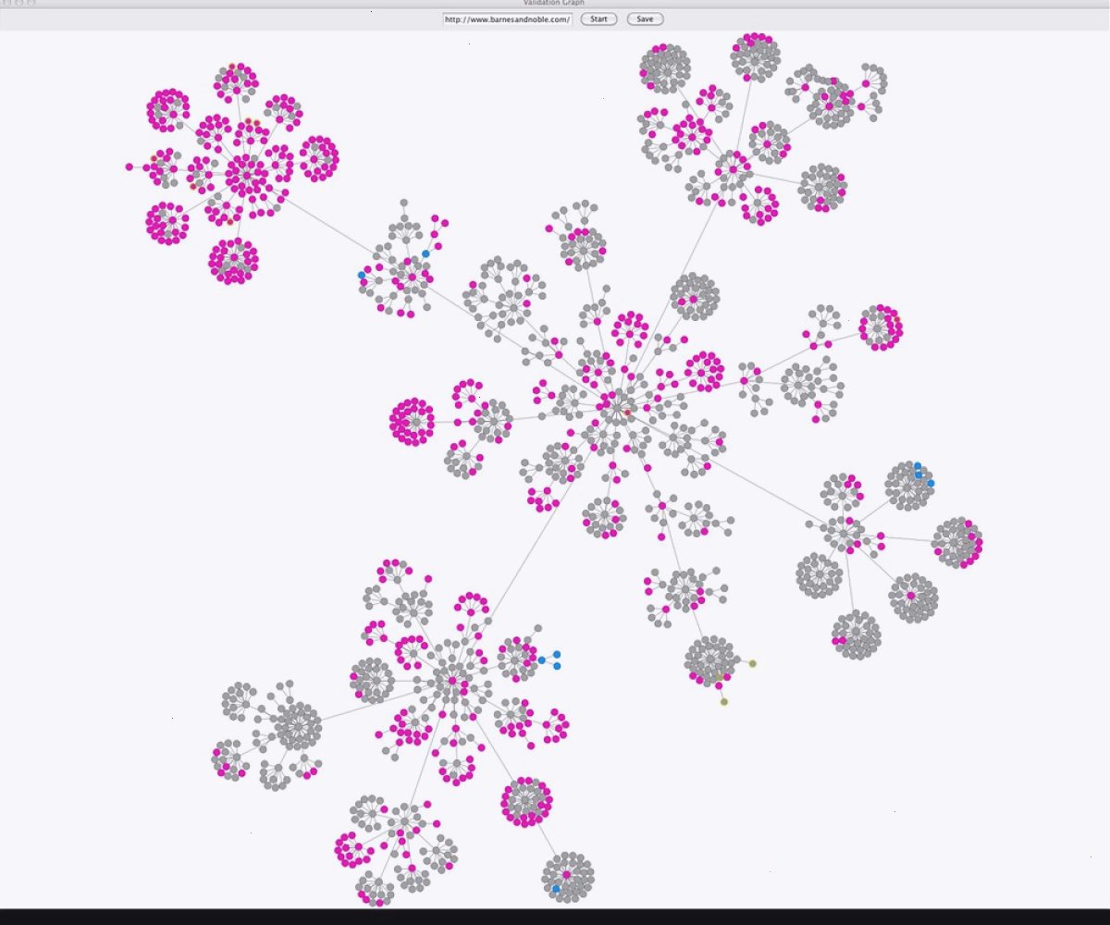Screen dimensions: 1110x925
Task: Select the red node at the central hub
Action: (x=627, y=412)
